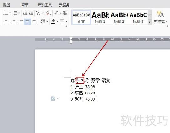170x133 pixels.
Task: Click the A-Z sort icon
Action: pyautogui.click(x=49, y=13)
